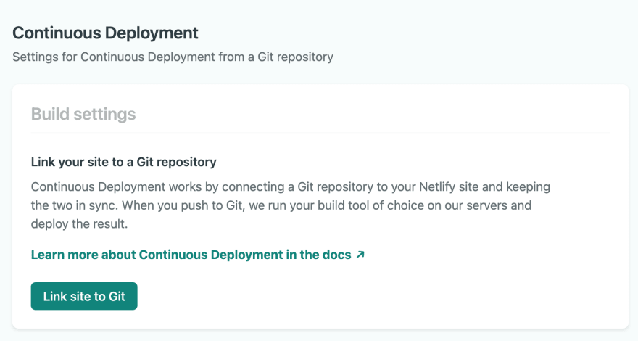Click empty card area right of Link site button
This screenshot has width=638, height=341.
click(366, 296)
